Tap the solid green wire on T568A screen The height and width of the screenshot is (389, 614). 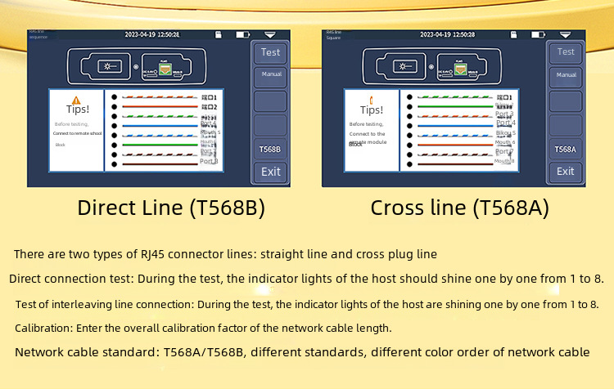point(455,106)
